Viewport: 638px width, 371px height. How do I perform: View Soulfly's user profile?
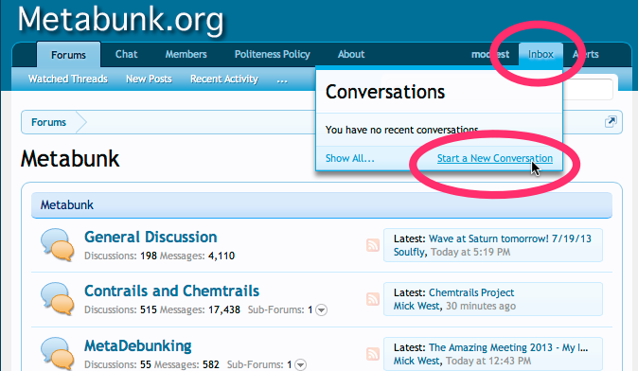[409, 252]
